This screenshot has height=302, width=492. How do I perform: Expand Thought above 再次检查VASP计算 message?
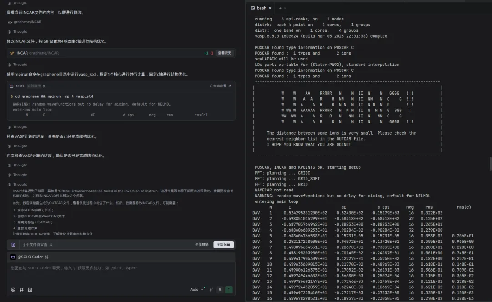(17, 146)
